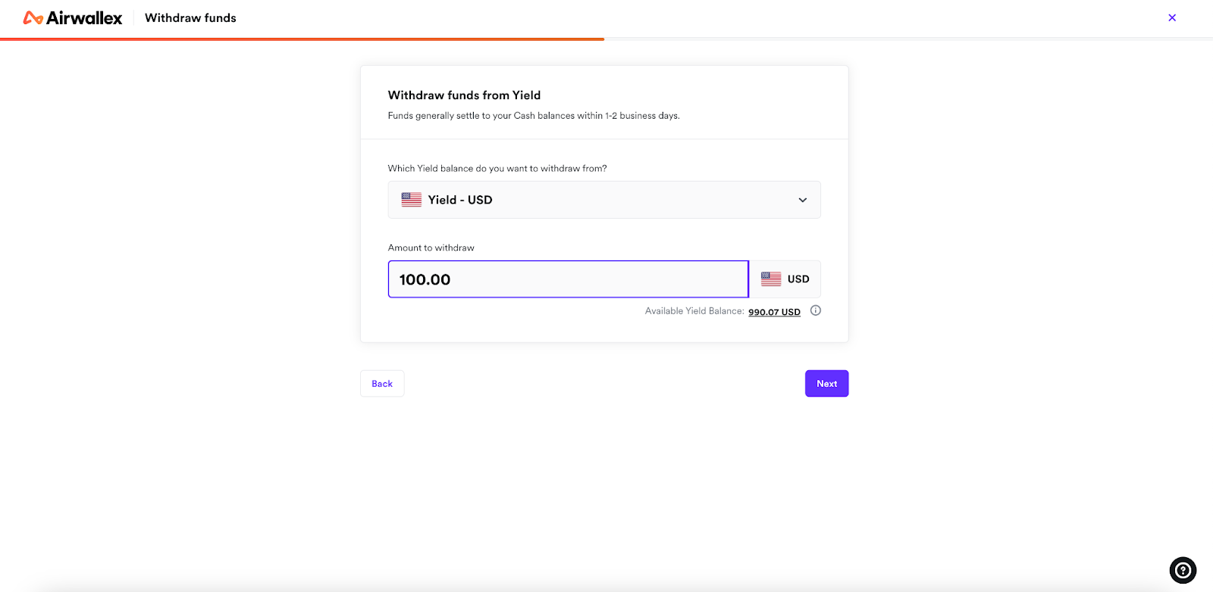Close the Withdraw funds flow with X

(1172, 17)
